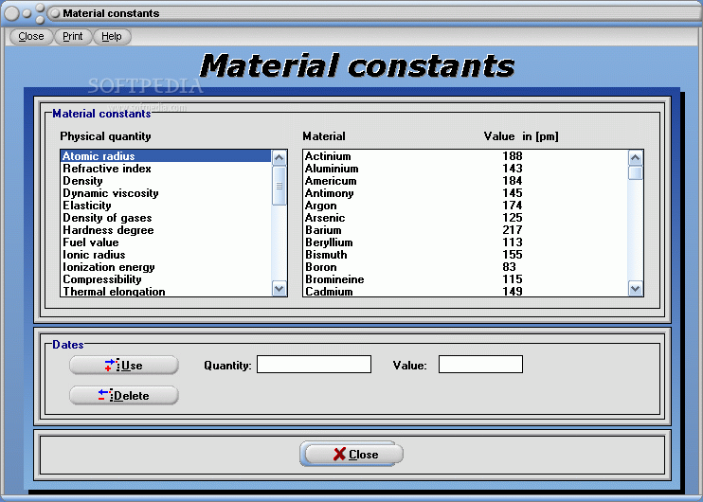Select the Barium material row
Viewport: 703px width, 502px height.
(465, 230)
